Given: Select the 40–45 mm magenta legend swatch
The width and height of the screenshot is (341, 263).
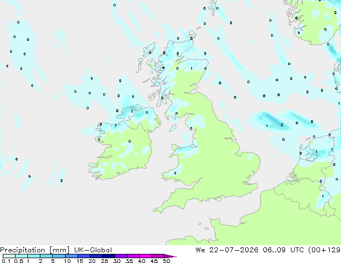Looking at the screenshot, I should [x=146, y=256].
